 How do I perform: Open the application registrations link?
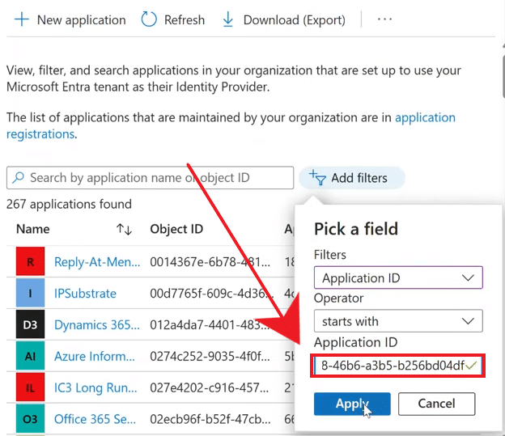point(425,118)
